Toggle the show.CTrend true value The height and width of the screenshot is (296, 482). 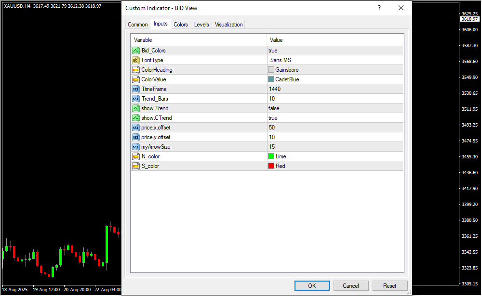coord(273,118)
